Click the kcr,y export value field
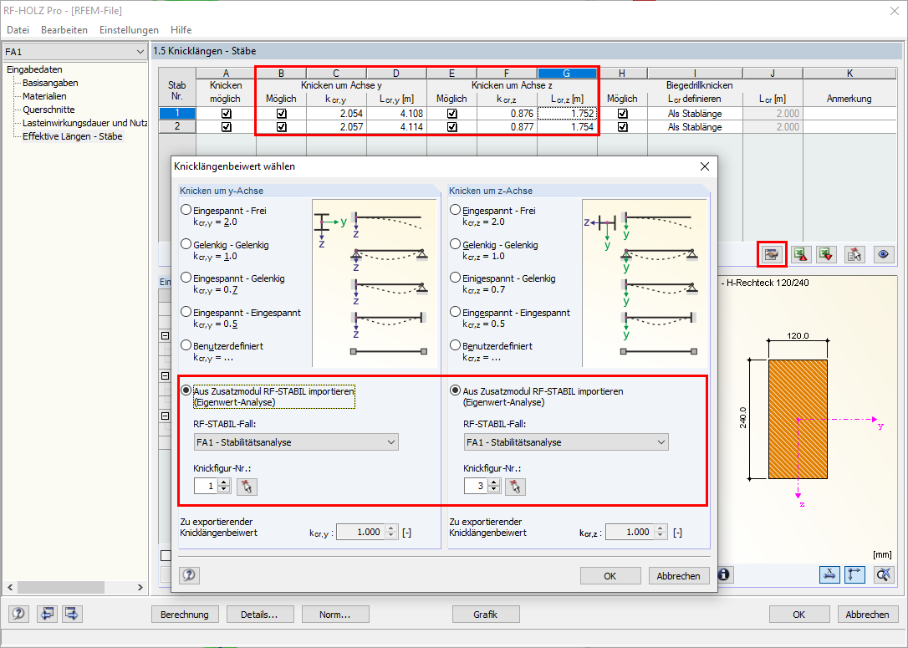The width and height of the screenshot is (908, 648). (x=360, y=532)
